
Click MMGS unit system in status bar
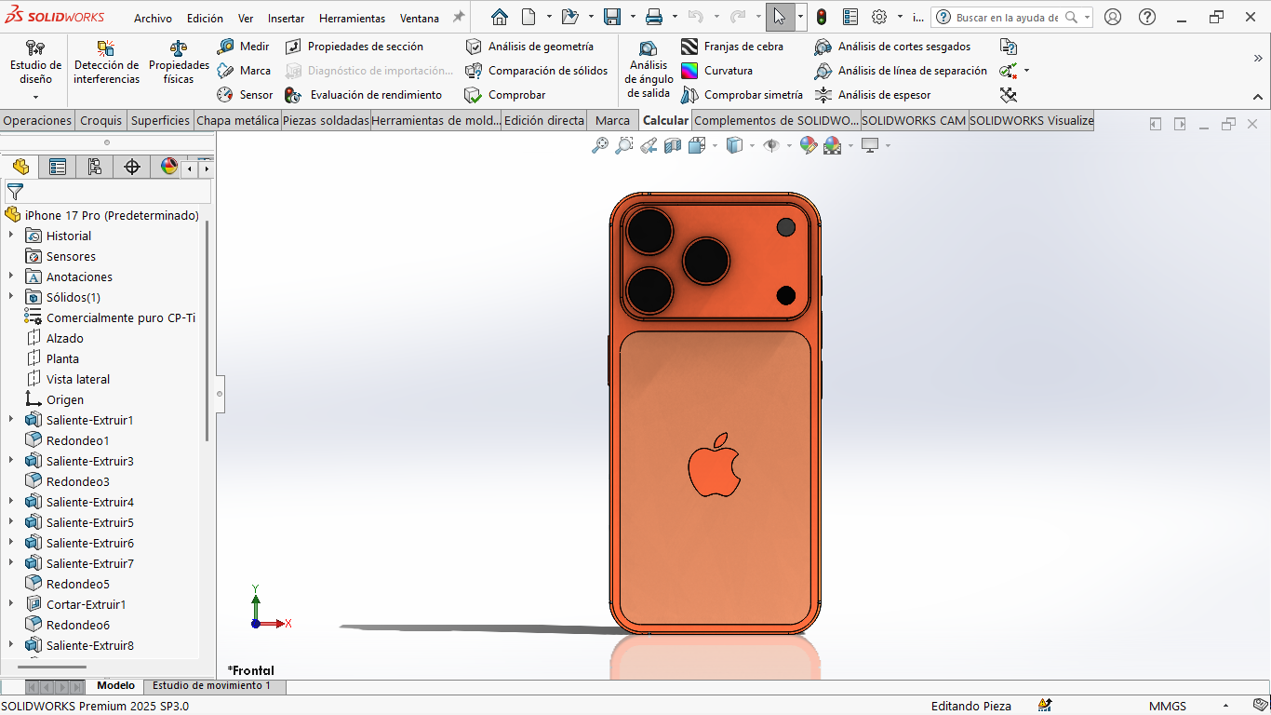[x=1167, y=706]
